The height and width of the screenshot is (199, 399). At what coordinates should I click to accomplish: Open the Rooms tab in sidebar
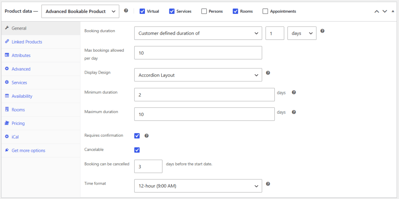[41, 110]
